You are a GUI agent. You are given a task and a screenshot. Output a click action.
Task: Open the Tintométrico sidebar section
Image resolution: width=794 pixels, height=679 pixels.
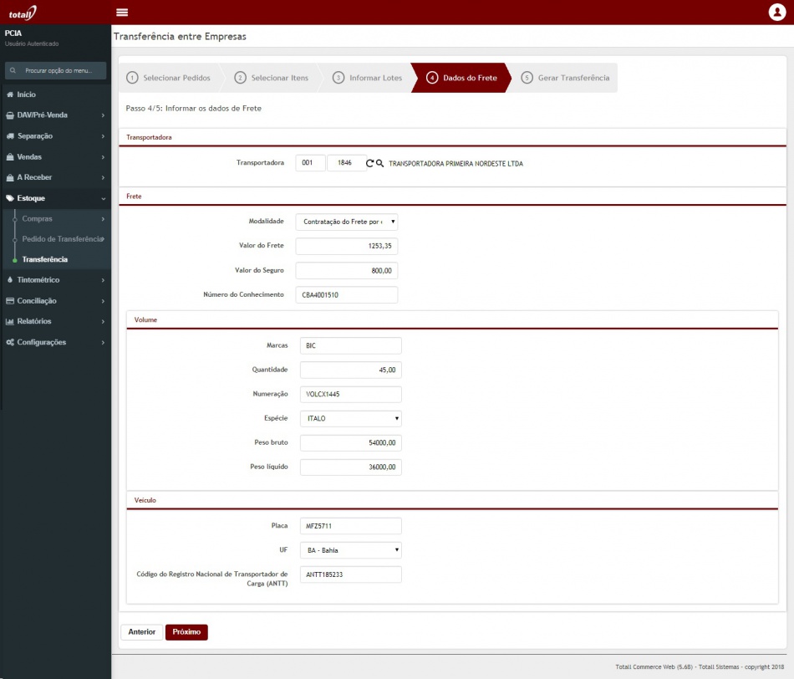tap(38, 280)
